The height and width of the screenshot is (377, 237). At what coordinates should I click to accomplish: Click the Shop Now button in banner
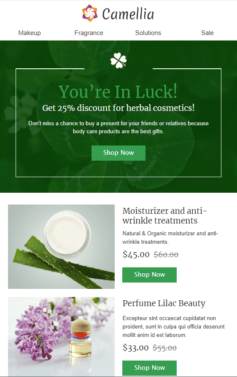[x=118, y=153]
